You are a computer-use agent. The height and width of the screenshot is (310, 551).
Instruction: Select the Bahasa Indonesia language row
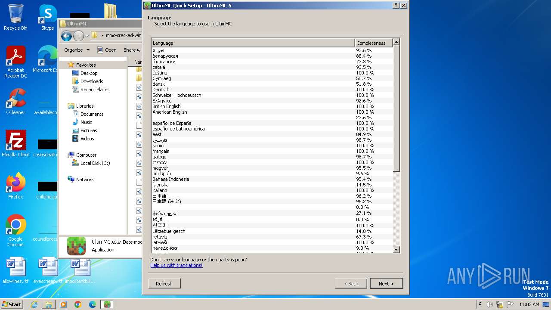272,179
